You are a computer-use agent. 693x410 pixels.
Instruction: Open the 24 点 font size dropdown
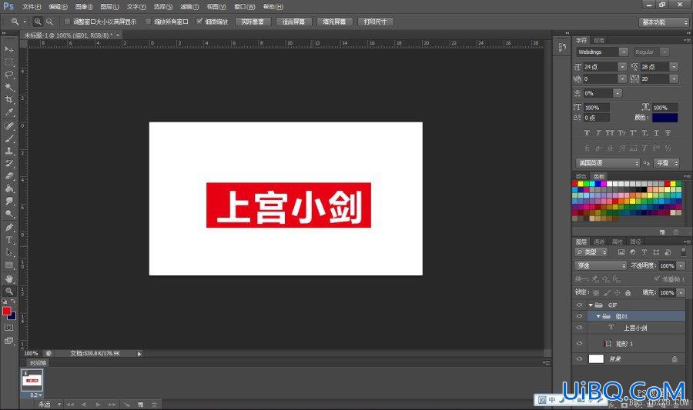[622, 67]
